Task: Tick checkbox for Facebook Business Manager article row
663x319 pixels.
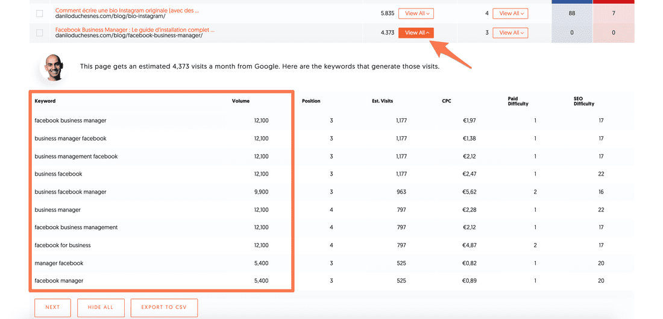Action: pos(39,33)
